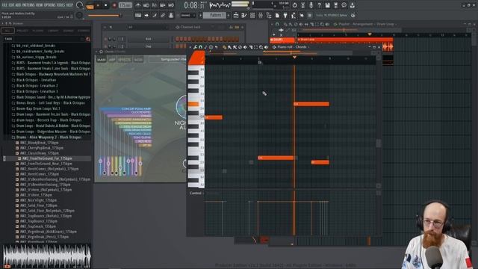The height and width of the screenshot is (269, 478).
Task: Click the Clap channel button
Action: click(149, 46)
